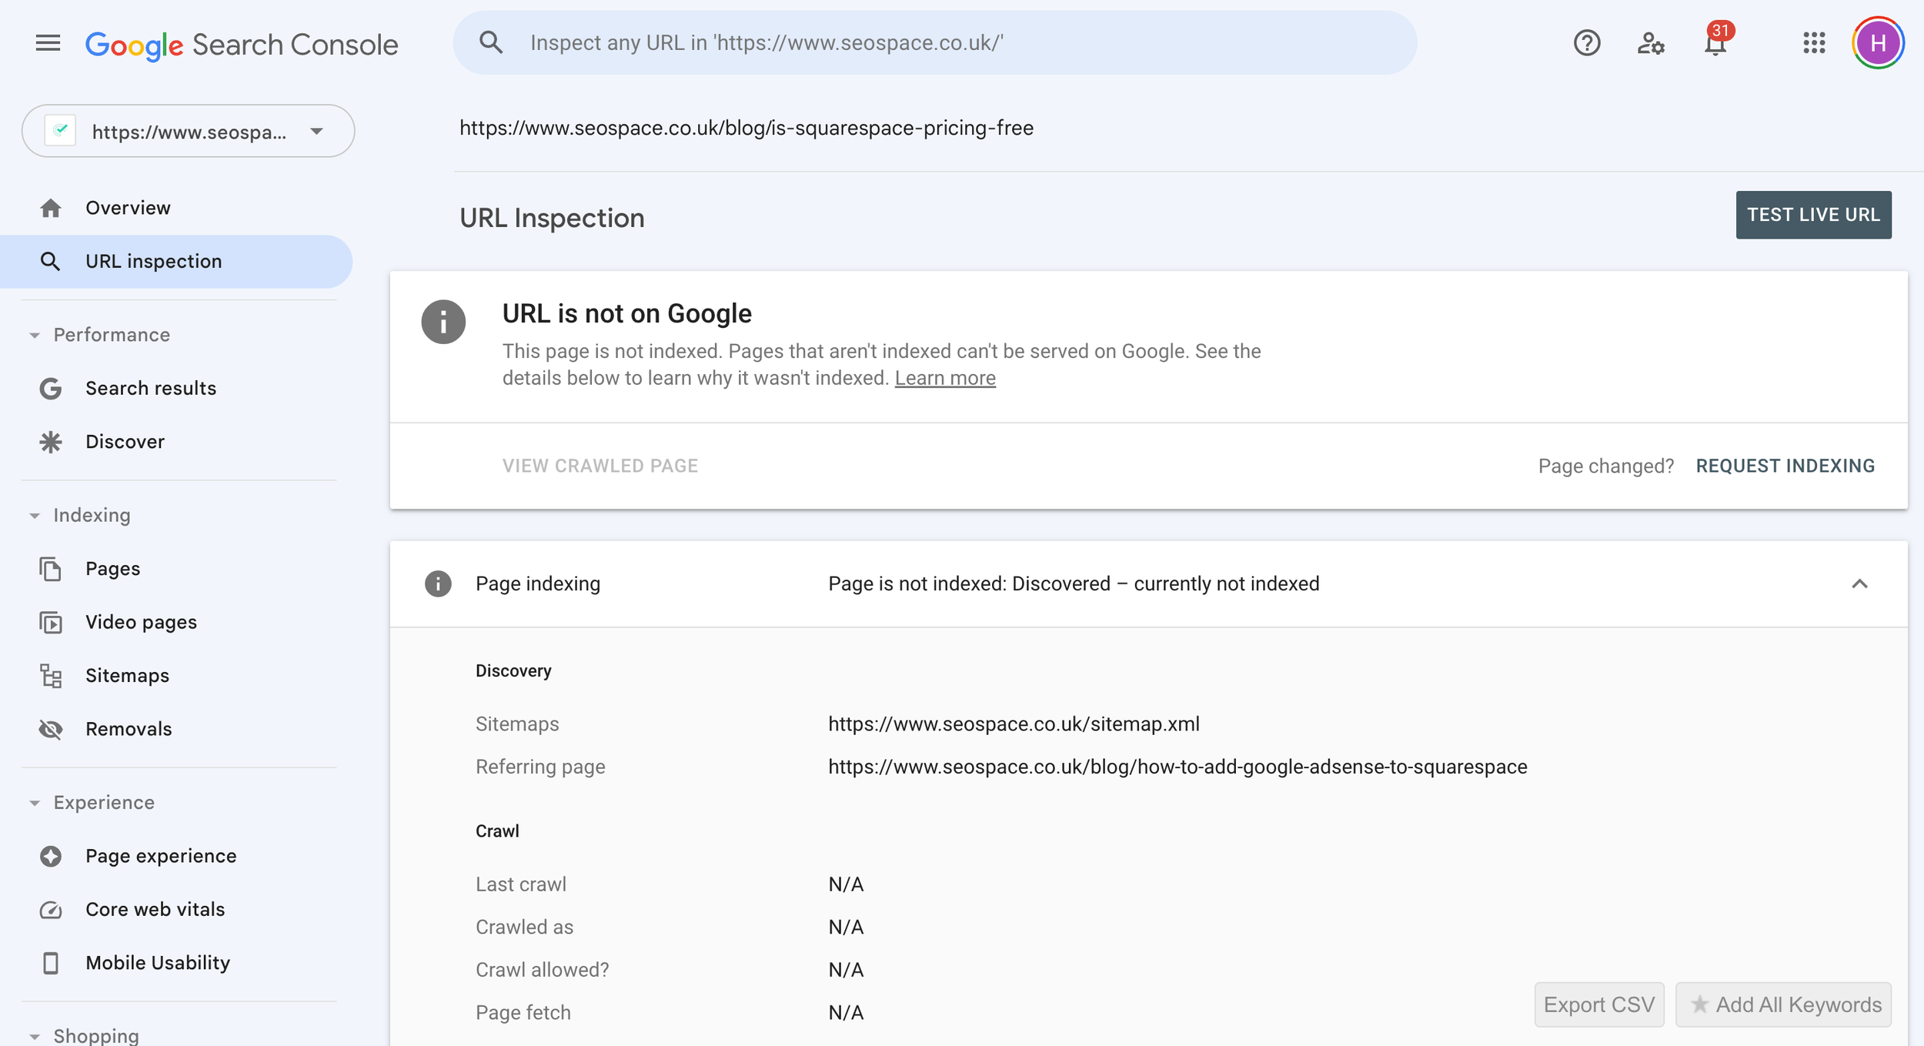The image size is (1924, 1046).
Task: Click the Pages indexing icon
Action: [x=439, y=583]
